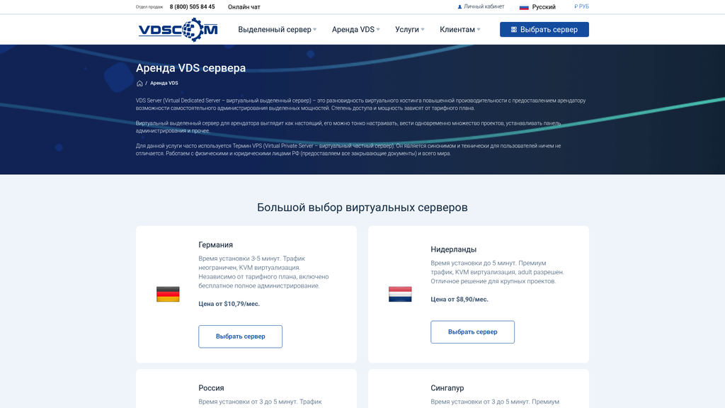The width and height of the screenshot is (725, 408).
Task: Click the VDSCOM logo
Action: tap(177, 29)
